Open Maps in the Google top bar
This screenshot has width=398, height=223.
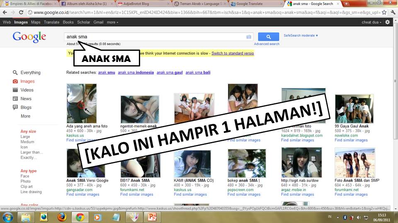pos(36,22)
